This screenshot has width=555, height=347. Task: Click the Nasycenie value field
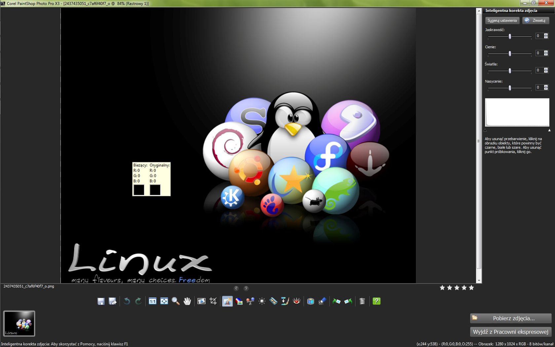[539, 87]
